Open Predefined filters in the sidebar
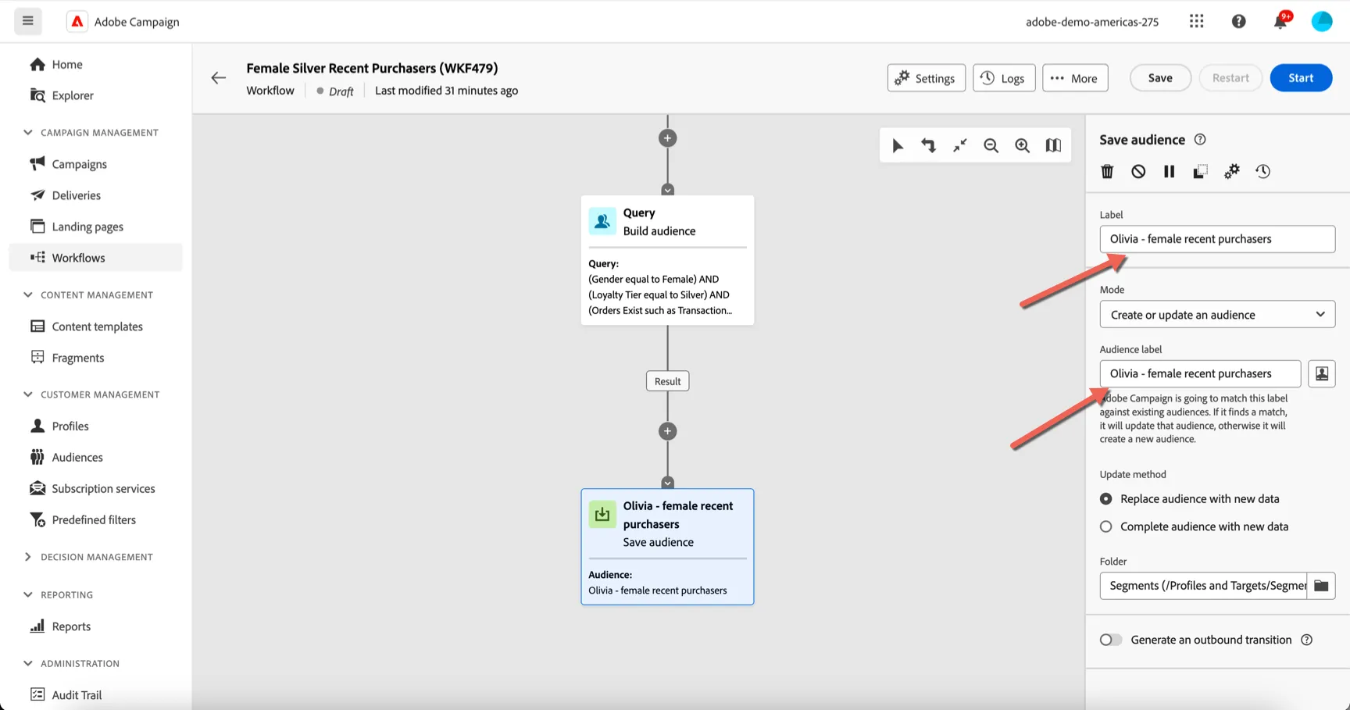 coord(95,519)
